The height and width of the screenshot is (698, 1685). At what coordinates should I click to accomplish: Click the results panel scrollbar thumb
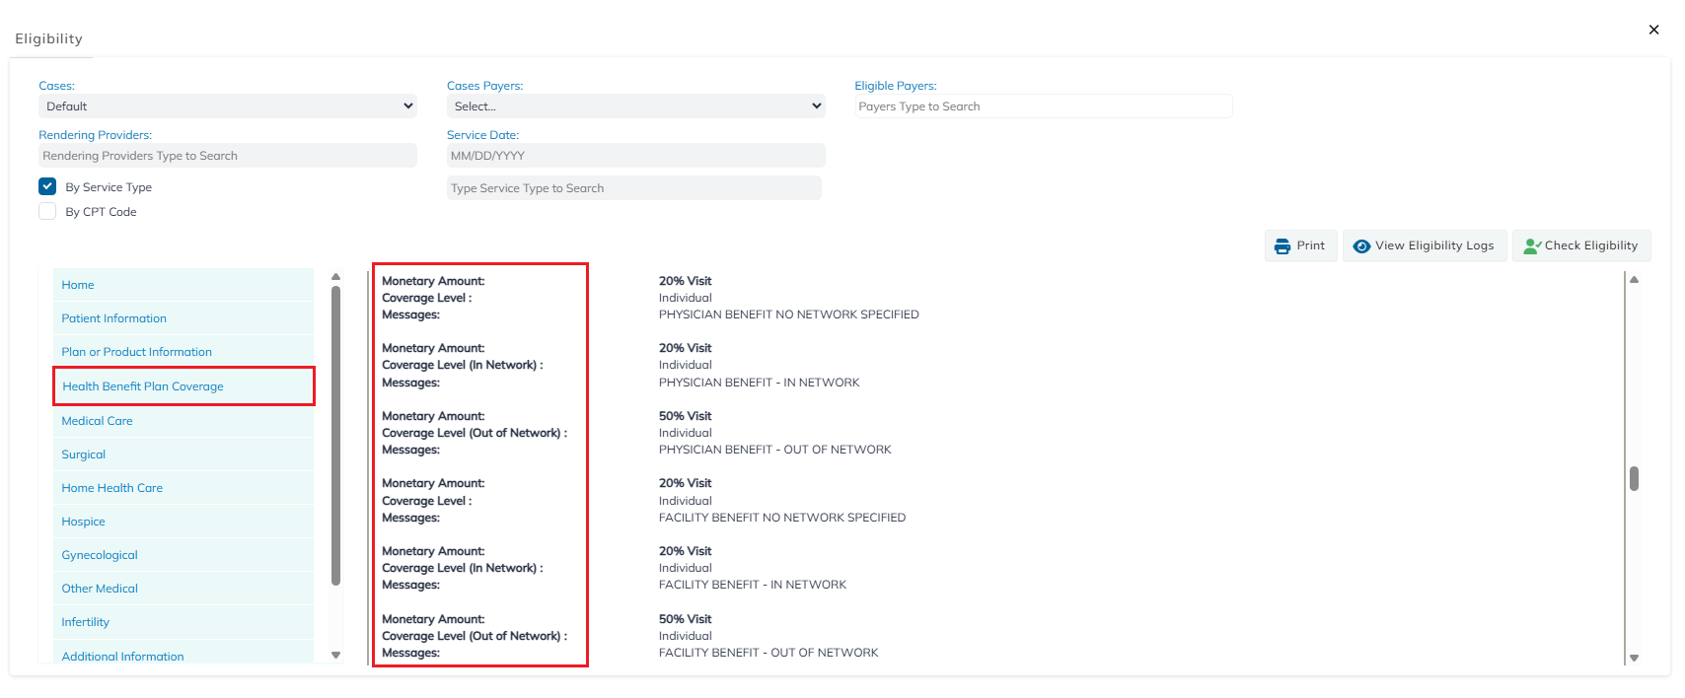(1634, 478)
